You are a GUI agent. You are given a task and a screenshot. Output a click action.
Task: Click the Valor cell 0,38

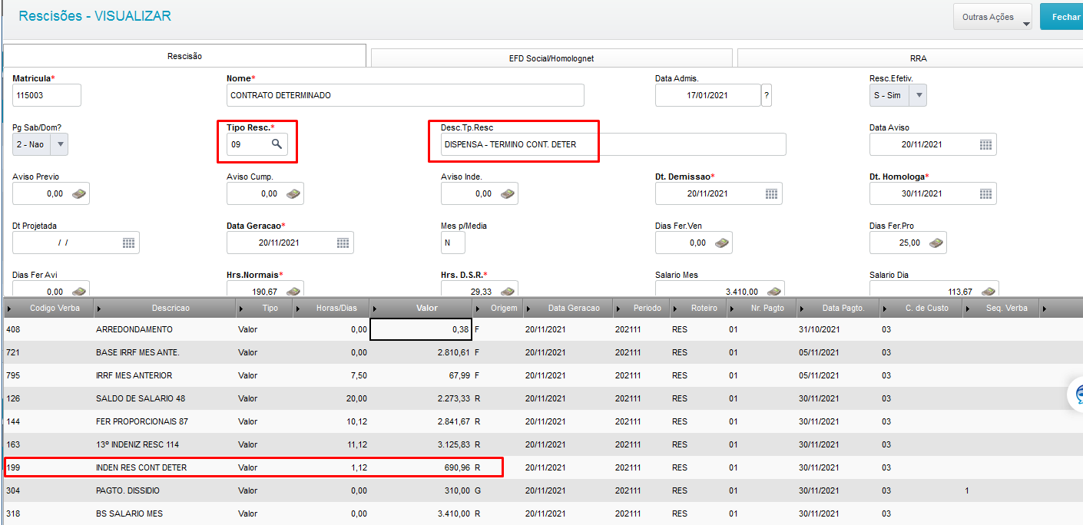tap(421, 329)
